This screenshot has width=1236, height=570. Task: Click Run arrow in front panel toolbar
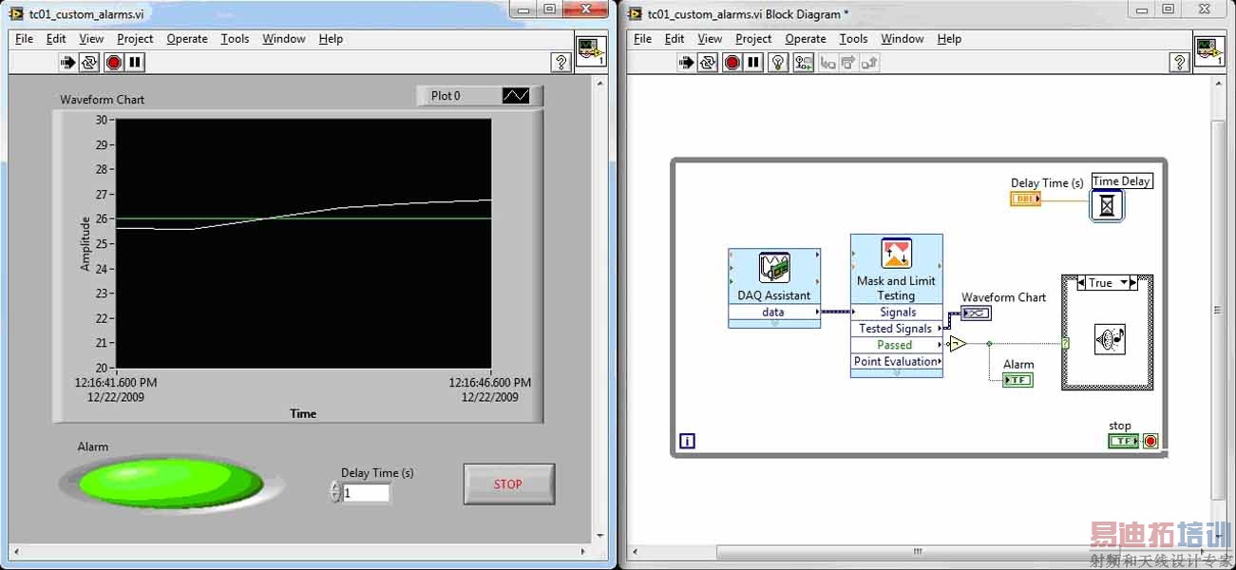point(68,63)
